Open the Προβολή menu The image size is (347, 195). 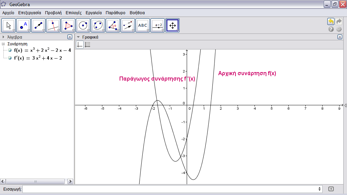pyautogui.click(x=53, y=13)
